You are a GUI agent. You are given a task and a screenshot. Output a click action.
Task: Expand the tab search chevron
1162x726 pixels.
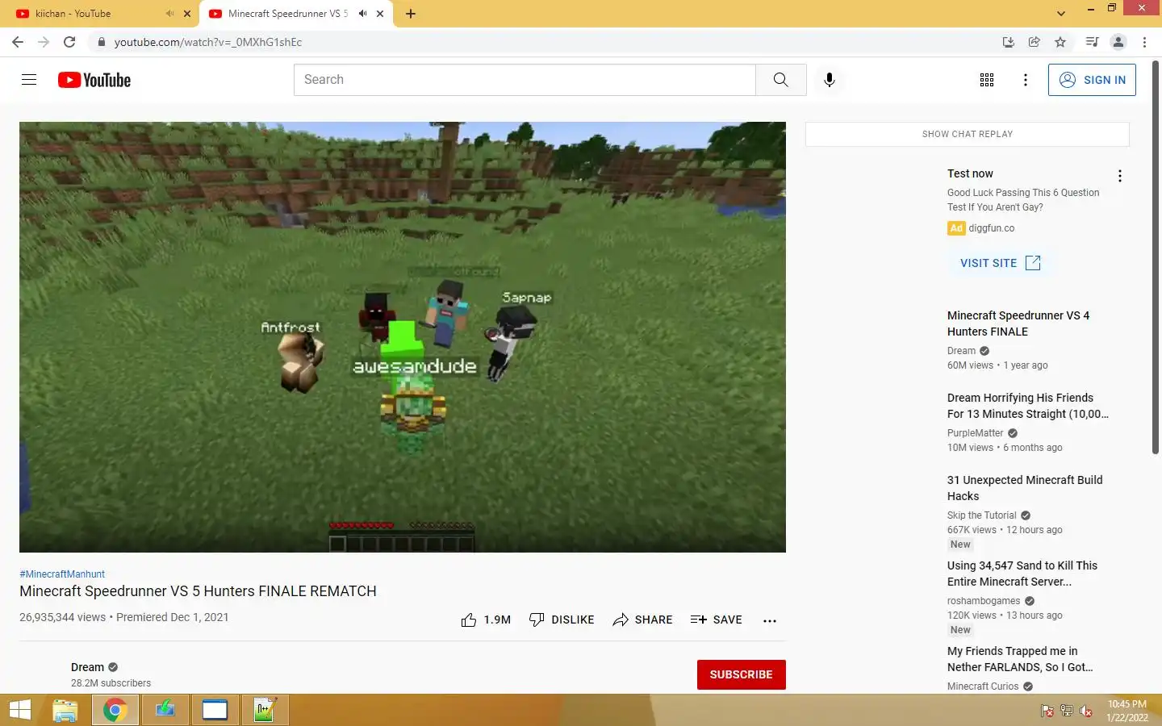pos(1061,14)
